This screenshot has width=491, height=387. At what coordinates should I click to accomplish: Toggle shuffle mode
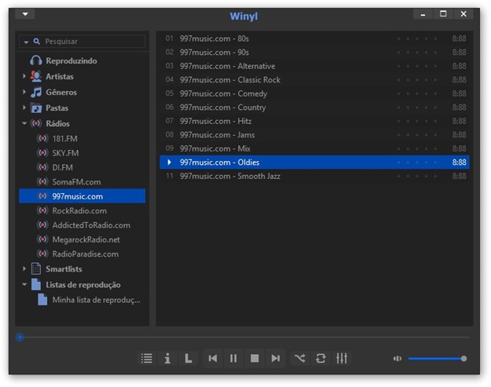(x=300, y=358)
